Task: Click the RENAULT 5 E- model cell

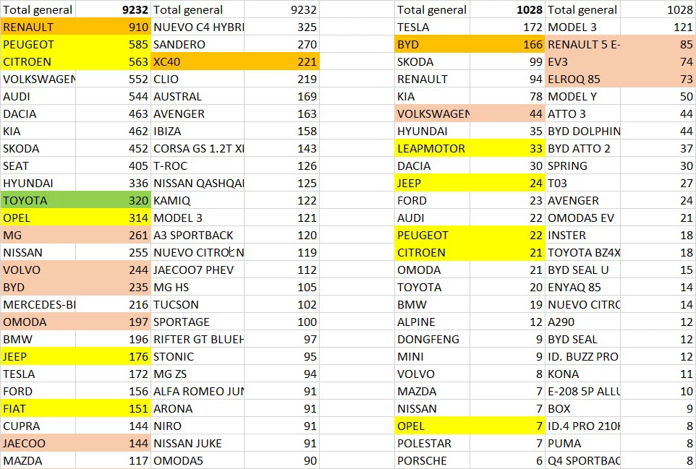Action: (583, 44)
